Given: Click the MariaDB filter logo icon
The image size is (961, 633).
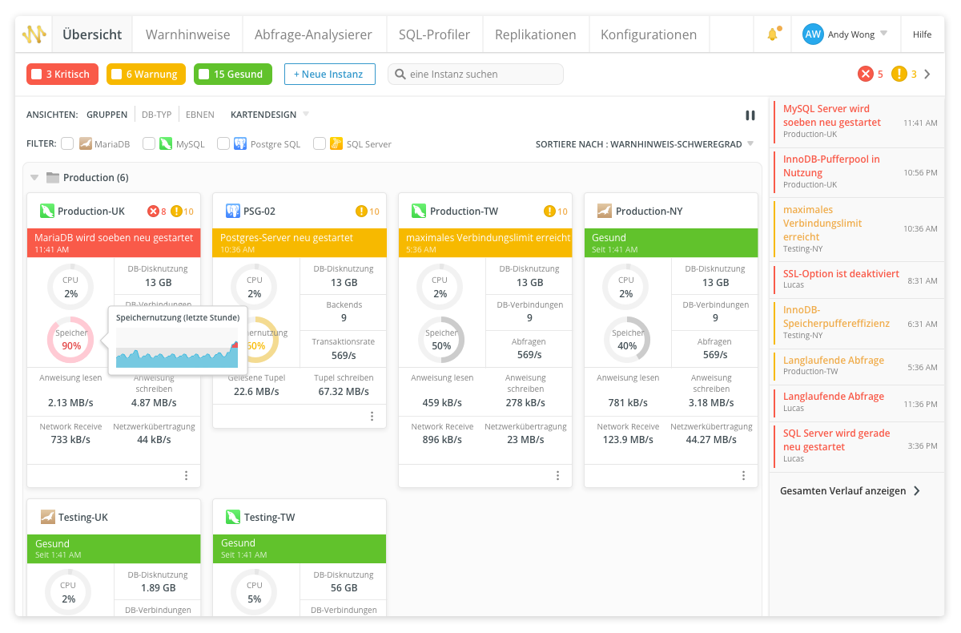Looking at the screenshot, I should (86, 143).
